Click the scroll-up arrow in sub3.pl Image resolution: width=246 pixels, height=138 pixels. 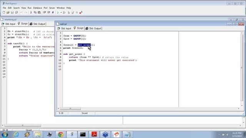[x=242, y=33]
